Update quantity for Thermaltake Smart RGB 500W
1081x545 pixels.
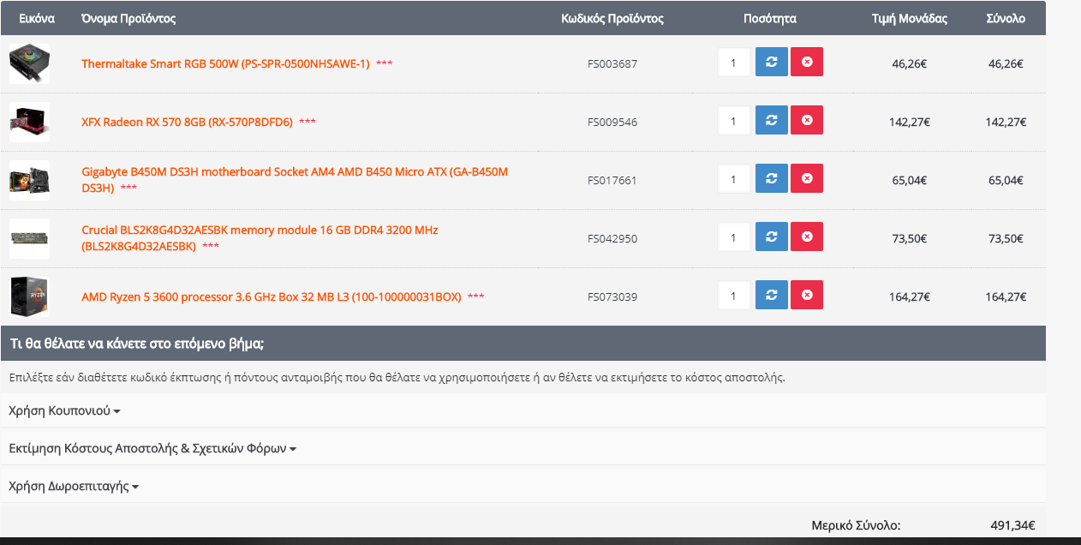(x=771, y=63)
